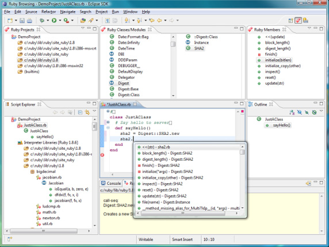Image resolution: width=329 pixels, height=247 pixels.
Task: Click the red error marker in editor gutter
Action: tap(102, 155)
